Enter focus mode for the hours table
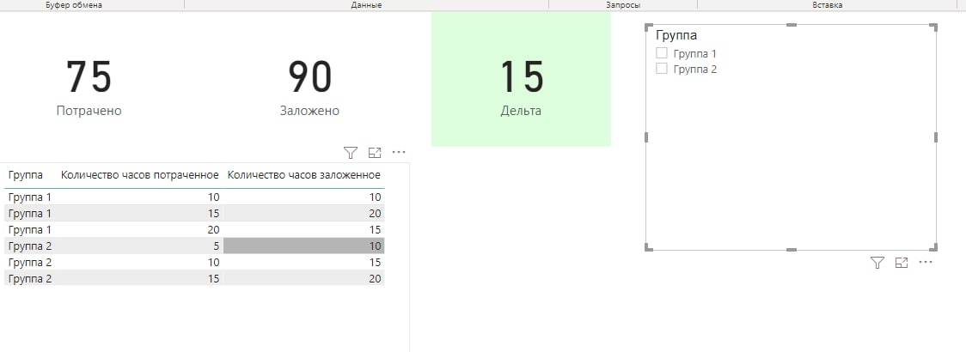The width and height of the screenshot is (966, 352). (375, 152)
